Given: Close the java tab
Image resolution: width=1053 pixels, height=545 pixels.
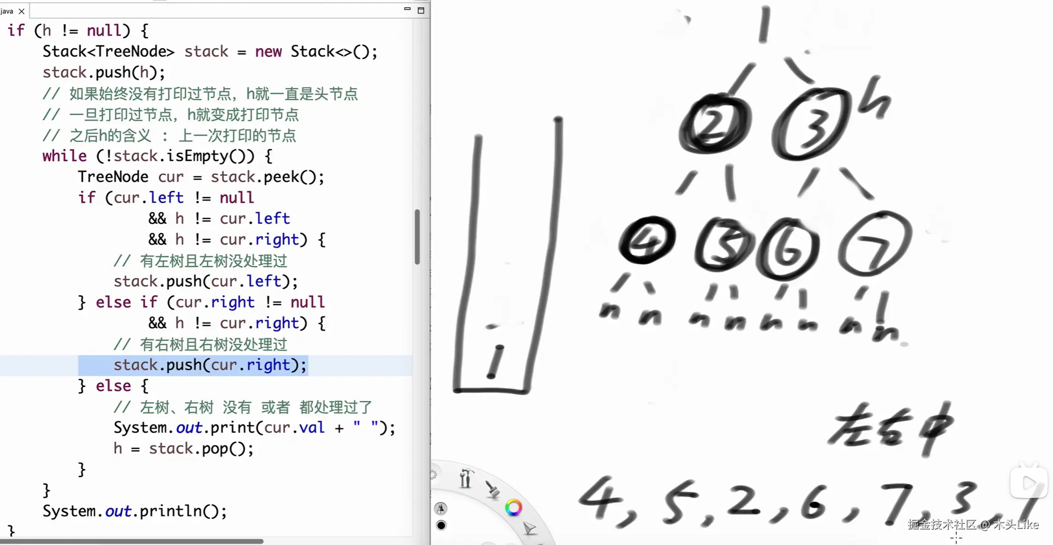Looking at the screenshot, I should click(x=21, y=11).
